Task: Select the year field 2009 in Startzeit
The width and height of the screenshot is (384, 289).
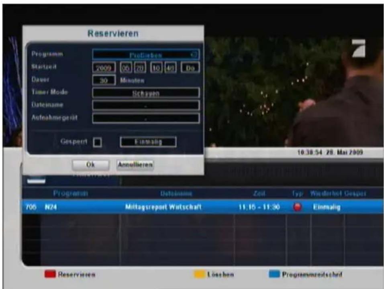Action: click(104, 68)
